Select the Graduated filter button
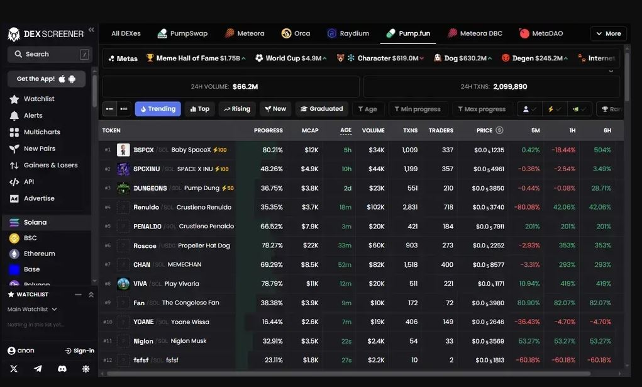The width and height of the screenshot is (642, 387). 321,109
